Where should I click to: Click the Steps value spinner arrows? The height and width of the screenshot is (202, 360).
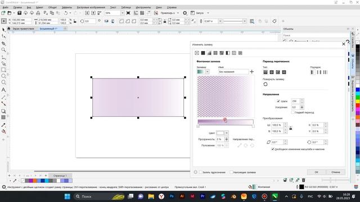[302, 101]
